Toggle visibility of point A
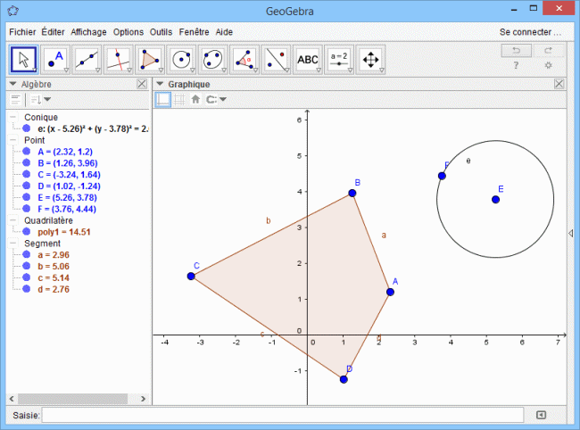Image resolution: width=580 pixels, height=430 pixels. coord(28,152)
